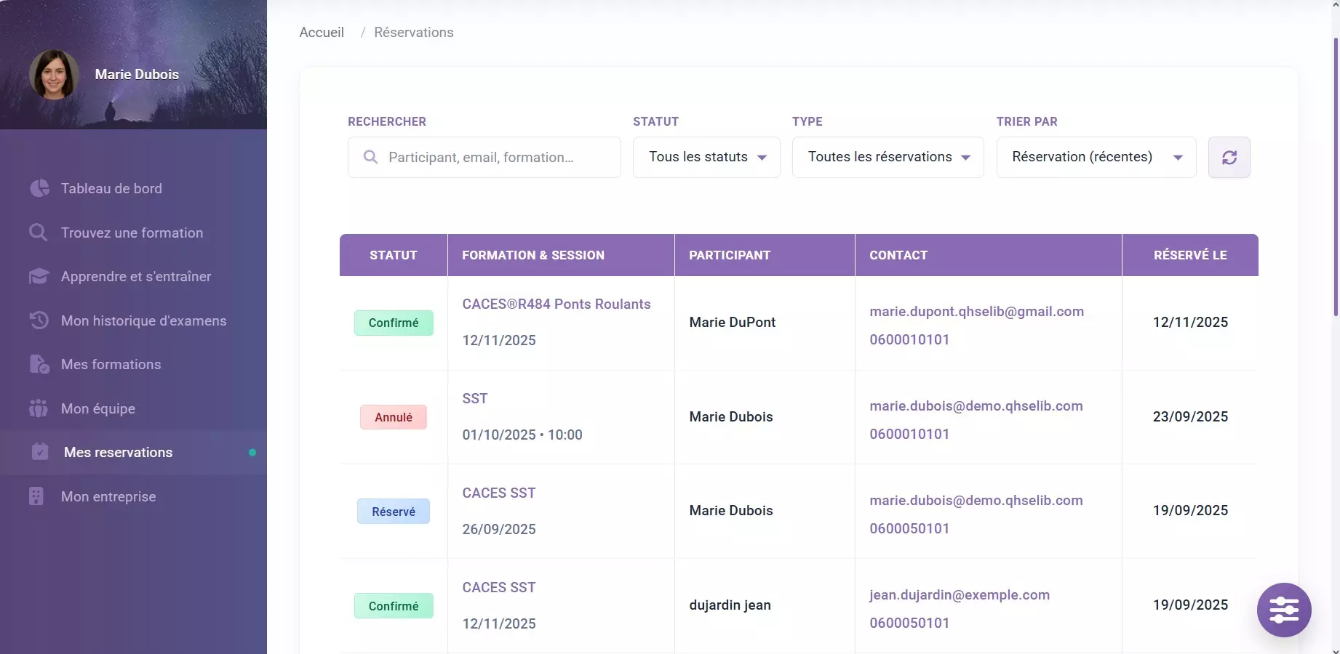
Task: Click the Mon entreprise building icon
Action: click(x=36, y=496)
